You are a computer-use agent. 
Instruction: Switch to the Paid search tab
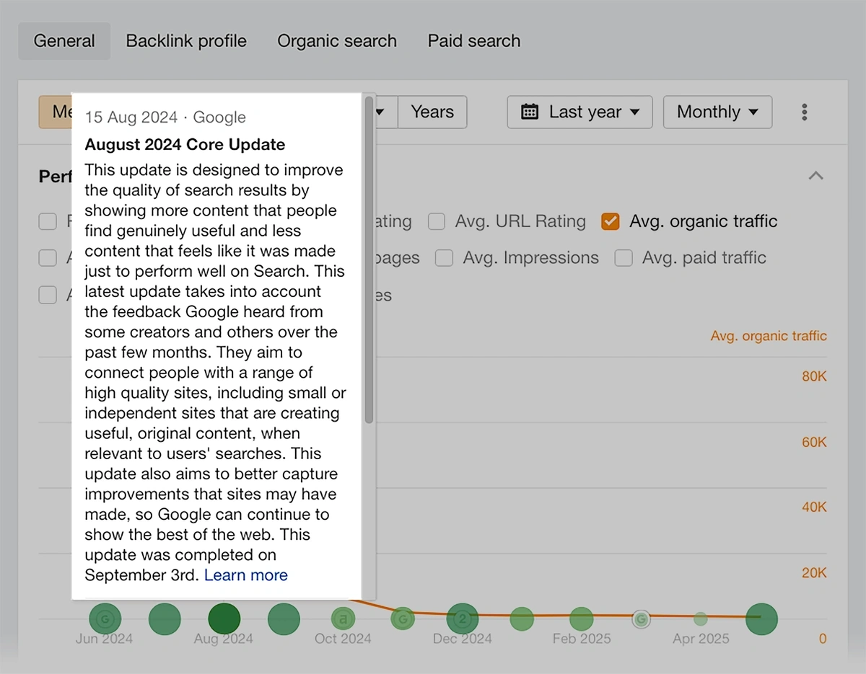[474, 41]
